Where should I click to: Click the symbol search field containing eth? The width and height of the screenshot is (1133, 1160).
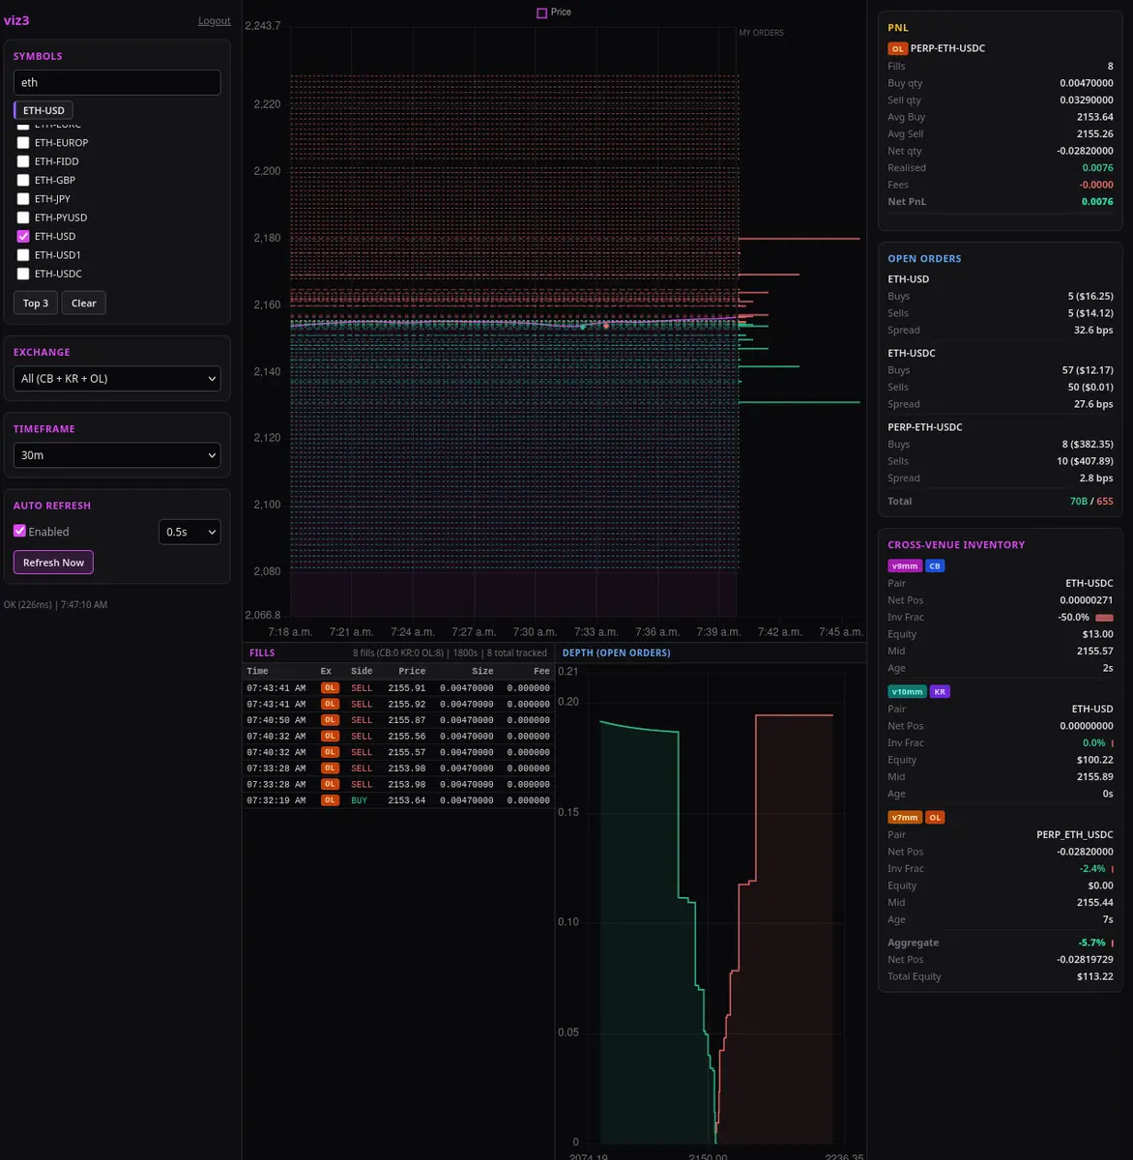[x=117, y=82]
